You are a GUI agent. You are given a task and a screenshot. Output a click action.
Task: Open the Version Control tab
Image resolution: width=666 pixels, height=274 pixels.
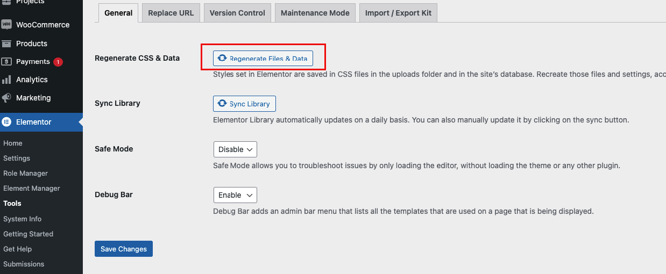click(237, 13)
